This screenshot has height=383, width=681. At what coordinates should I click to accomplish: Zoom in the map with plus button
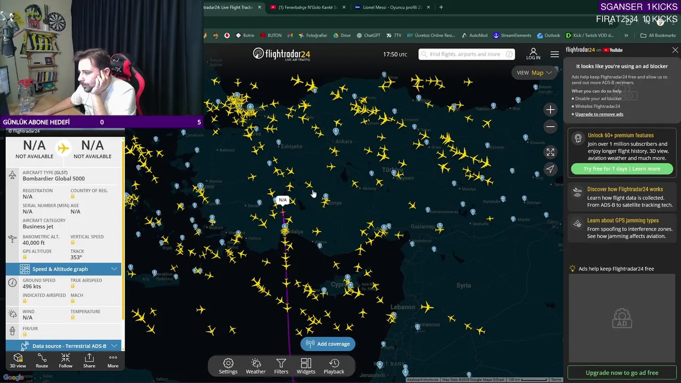pos(550,110)
